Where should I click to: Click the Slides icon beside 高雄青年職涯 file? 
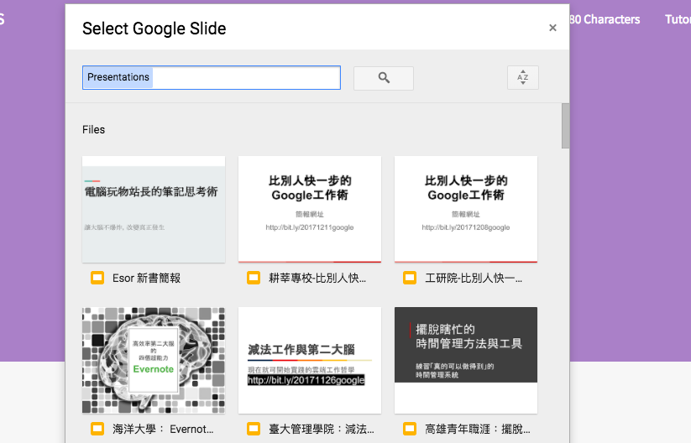[410, 429]
